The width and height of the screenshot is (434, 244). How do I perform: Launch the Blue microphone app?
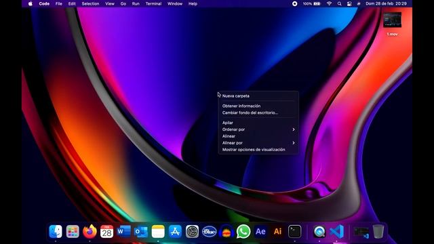[x=210, y=231]
